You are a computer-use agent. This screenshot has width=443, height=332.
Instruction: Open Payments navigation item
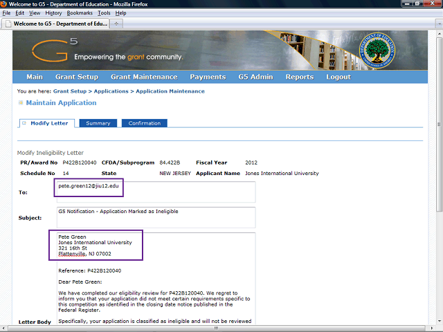point(208,77)
